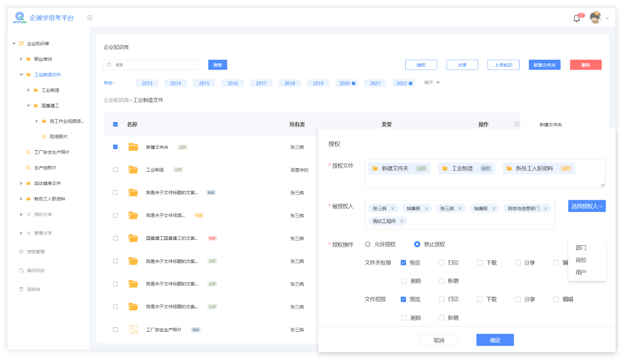Expand the 员工作业视频资 tree node arrow
Screen dimensions: 623x362
[x=37, y=121]
